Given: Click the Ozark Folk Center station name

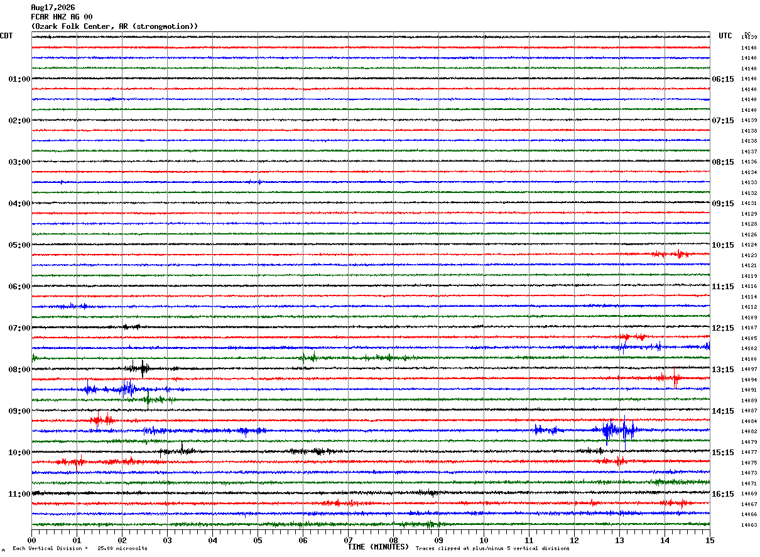Looking at the screenshot, I should pos(114,26).
